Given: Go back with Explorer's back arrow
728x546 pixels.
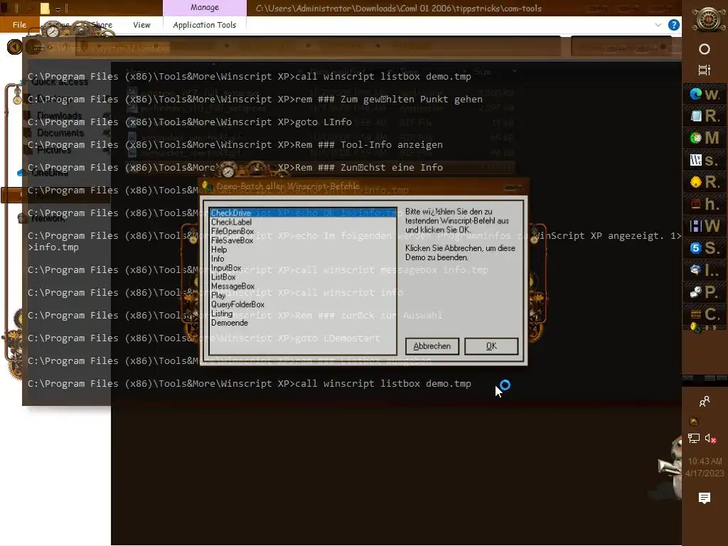Looking at the screenshot, I should (15, 46).
